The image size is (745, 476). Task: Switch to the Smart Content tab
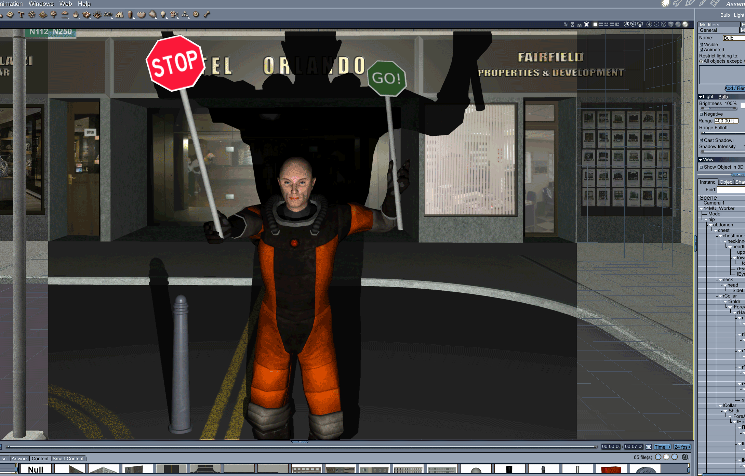tap(68, 459)
